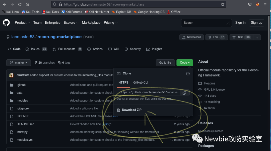Viewport: 271px width, 151px height.
Task: Open the Firefox hamburger menu
Action: [x=265, y=4]
